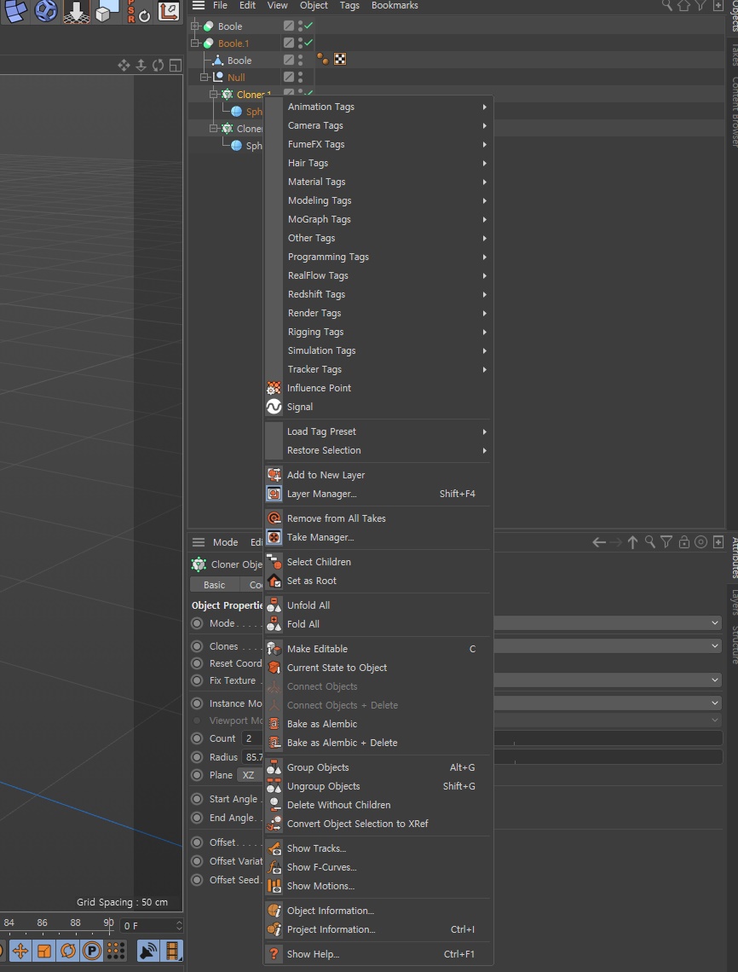Click the Move keyframe icon at bottom toolbar
738x972 pixels.
tap(20, 951)
